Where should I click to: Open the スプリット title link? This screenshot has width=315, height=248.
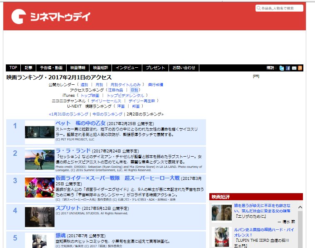coord(68,208)
